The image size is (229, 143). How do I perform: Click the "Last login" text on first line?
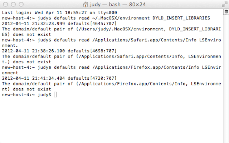pyautogui.click(x=17, y=13)
